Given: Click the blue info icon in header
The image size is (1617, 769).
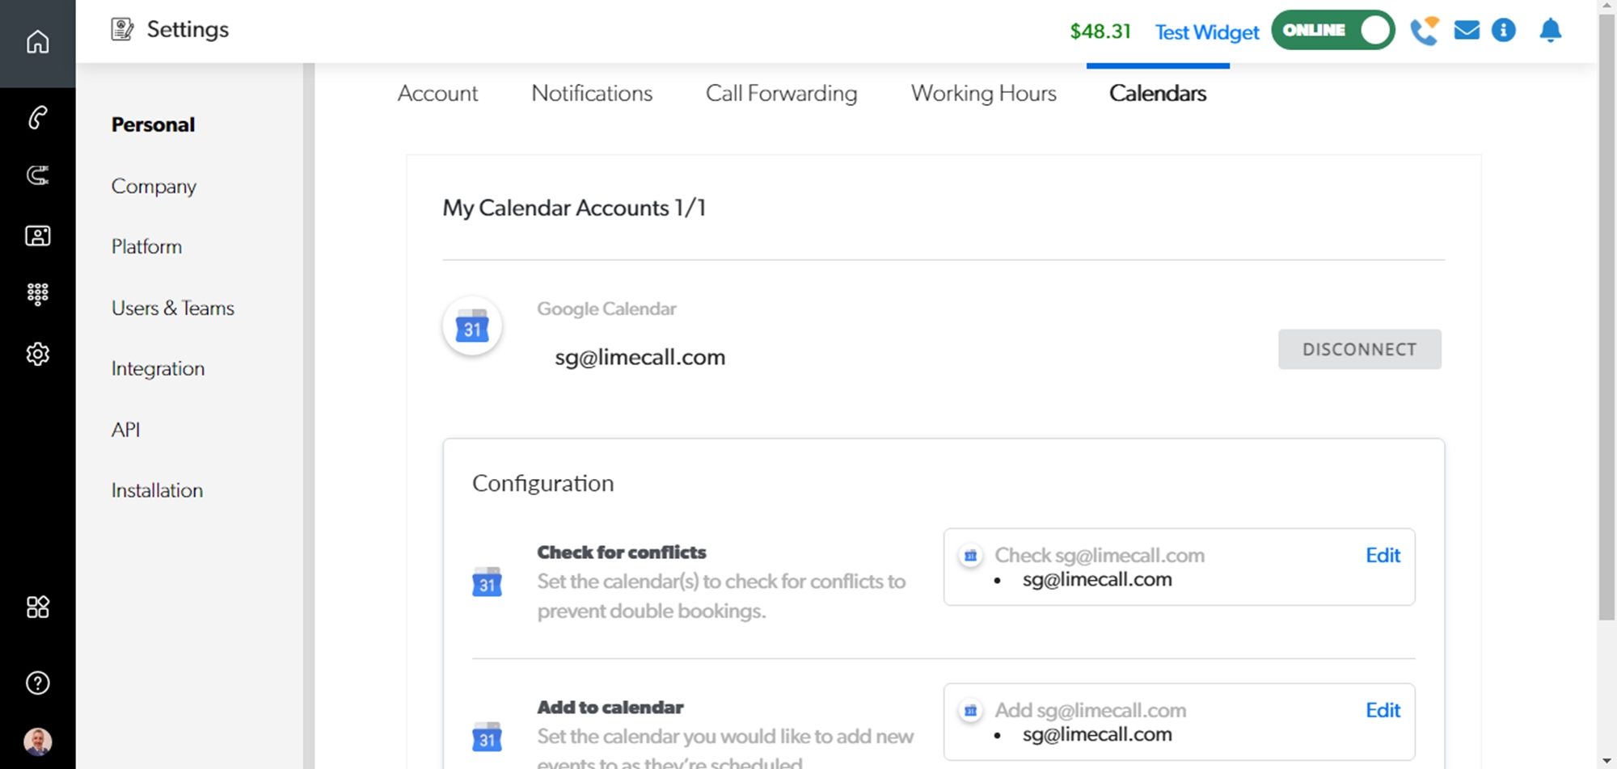Looking at the screenshot, I should 1503,31.
